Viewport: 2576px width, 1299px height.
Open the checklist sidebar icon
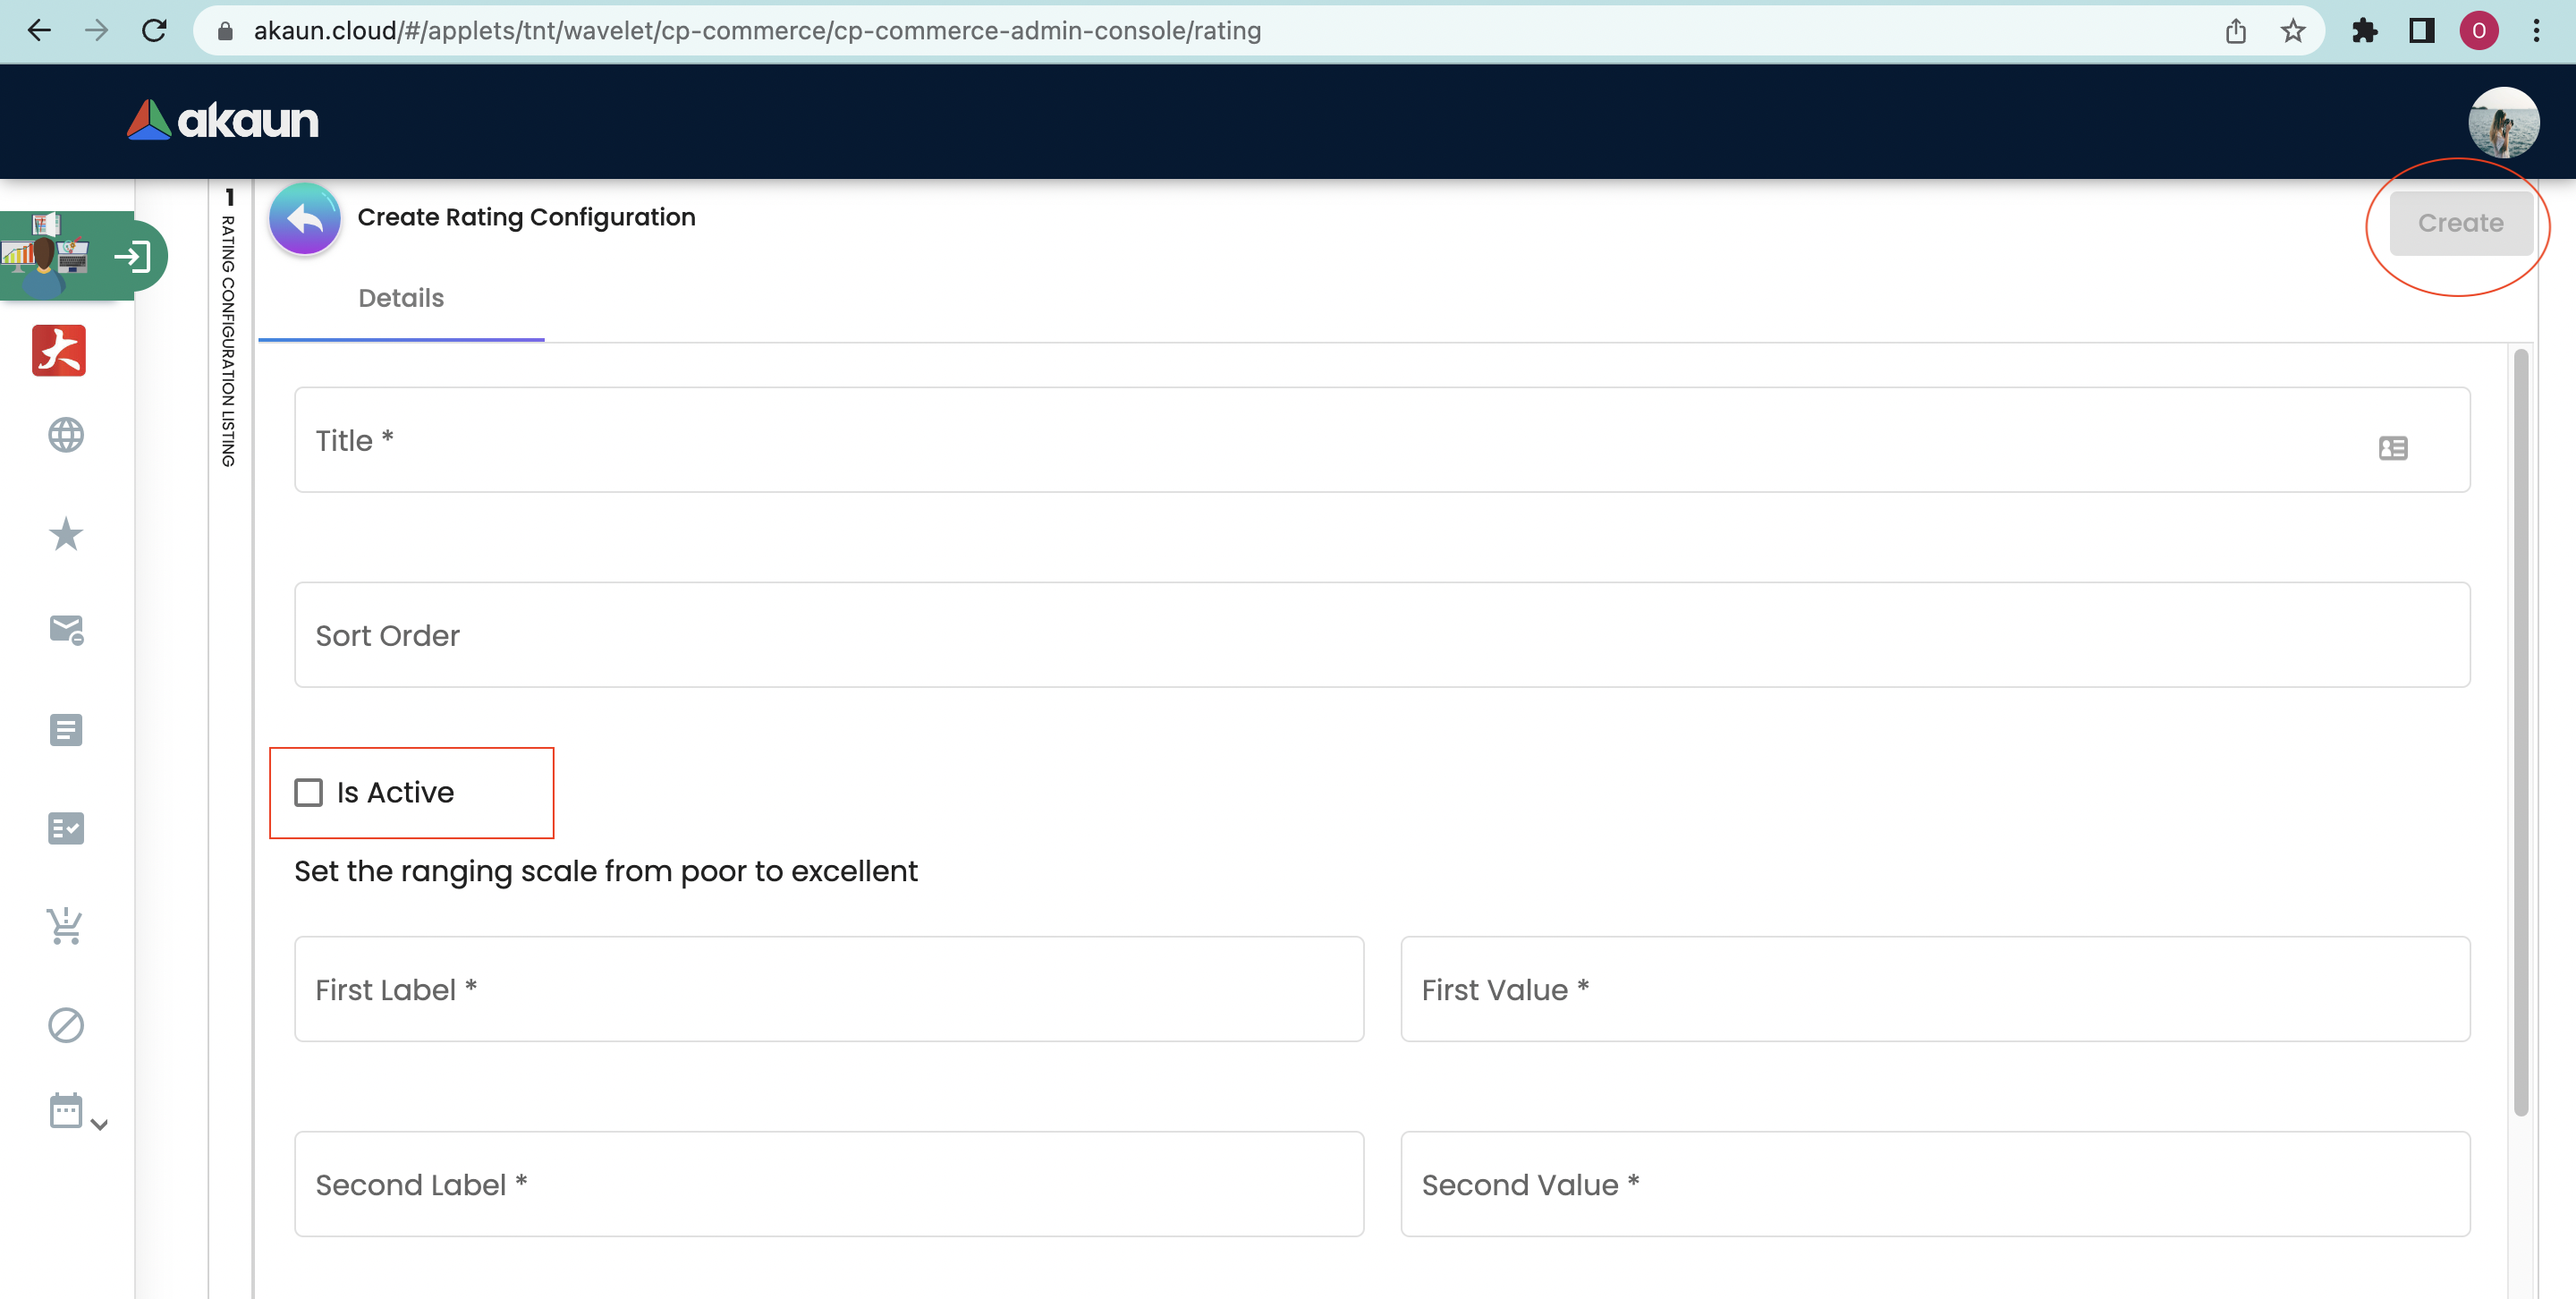(x=66, y=828)
